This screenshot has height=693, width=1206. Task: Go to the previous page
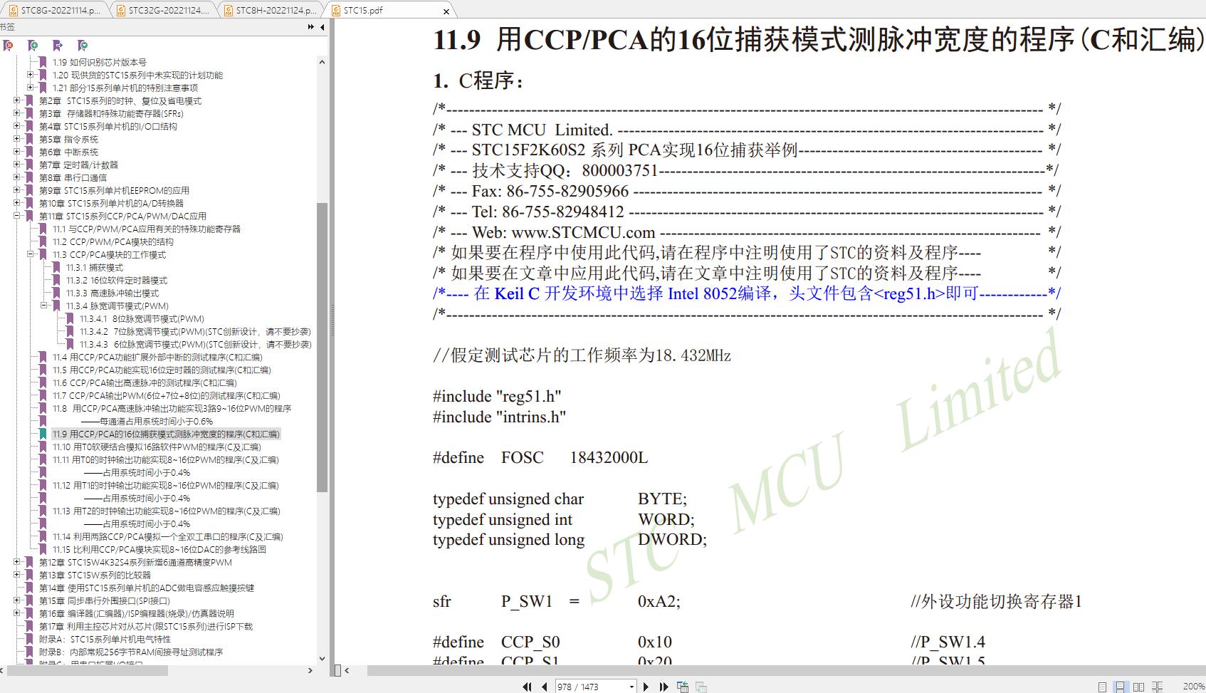click(x=545, y=687)
